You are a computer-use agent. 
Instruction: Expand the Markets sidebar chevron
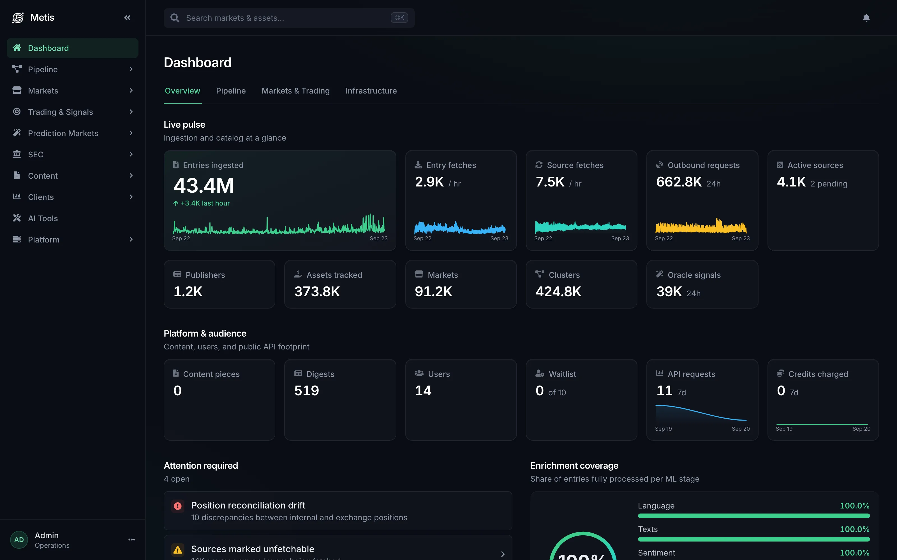131,90
